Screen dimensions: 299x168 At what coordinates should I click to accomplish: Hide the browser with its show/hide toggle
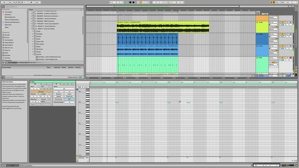[x=2, y=6]
